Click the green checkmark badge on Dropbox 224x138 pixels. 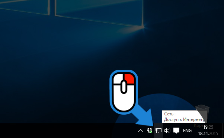151,132
